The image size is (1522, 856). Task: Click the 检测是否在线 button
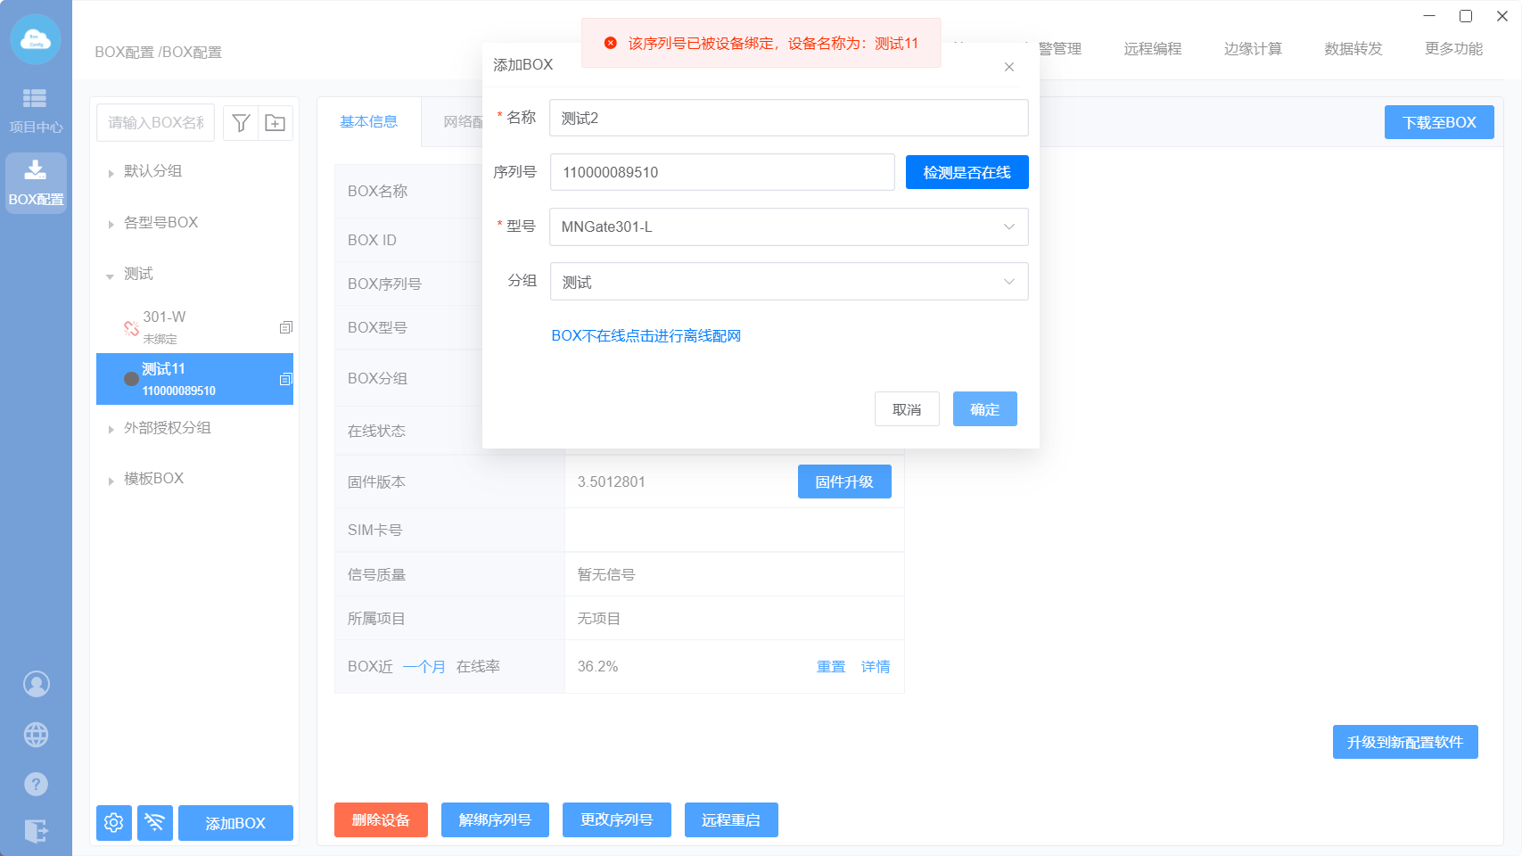click(967, 172)
